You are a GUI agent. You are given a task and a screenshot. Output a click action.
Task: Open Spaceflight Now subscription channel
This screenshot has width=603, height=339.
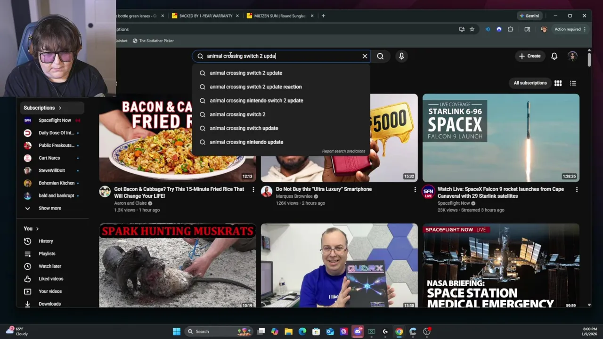[x=52, y=120]
